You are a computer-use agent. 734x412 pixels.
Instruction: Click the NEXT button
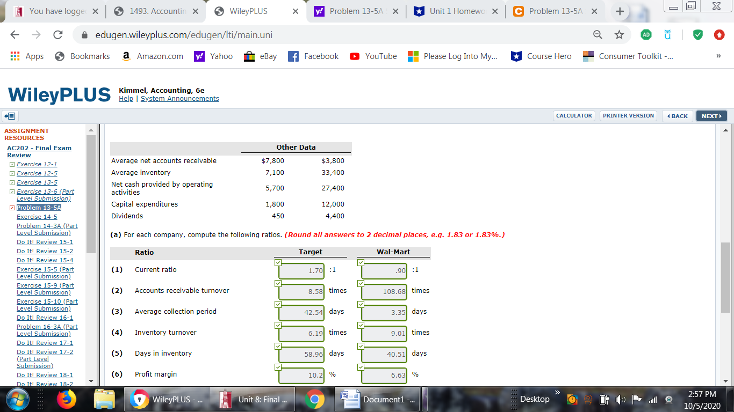711,116
